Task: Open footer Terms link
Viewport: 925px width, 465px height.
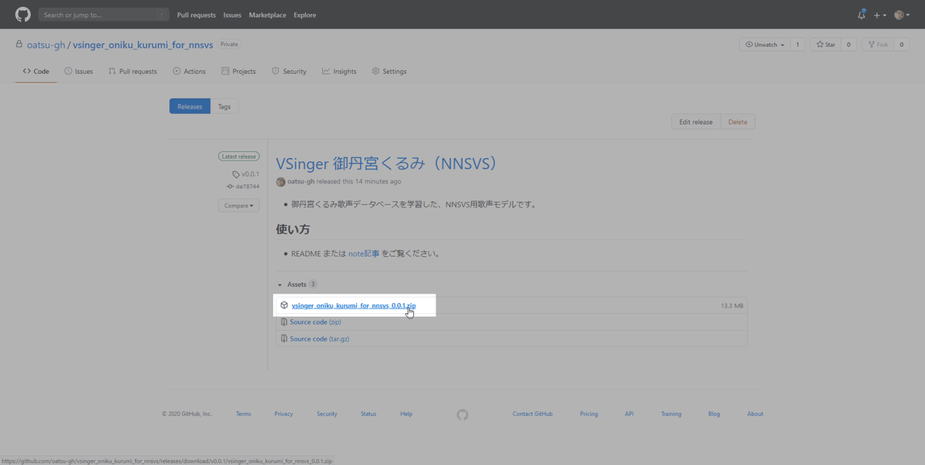Action: (244, 414)
